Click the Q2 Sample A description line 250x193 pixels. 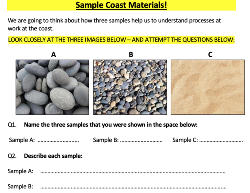pos(133,173)
